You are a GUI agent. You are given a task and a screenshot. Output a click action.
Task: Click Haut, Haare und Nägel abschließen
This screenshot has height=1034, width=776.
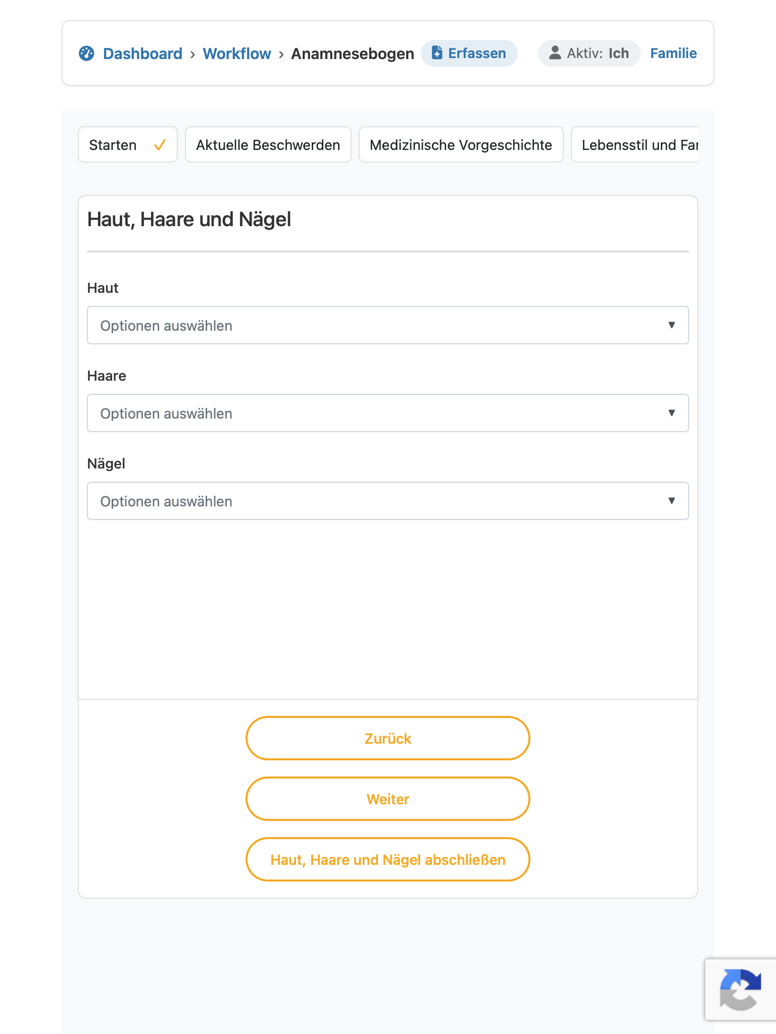pyautogui.click(x=388, y=859)
